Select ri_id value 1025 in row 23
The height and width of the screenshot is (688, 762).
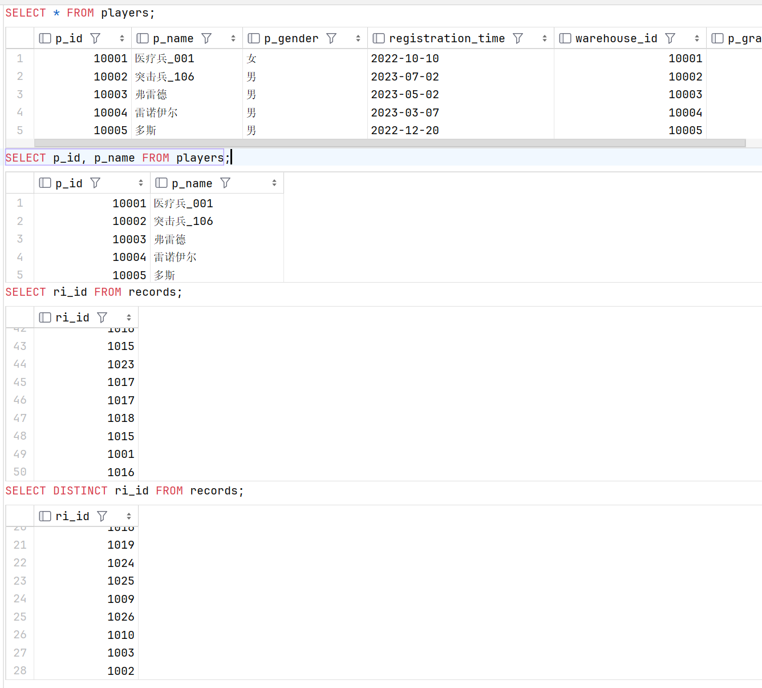tap(121, 581)
